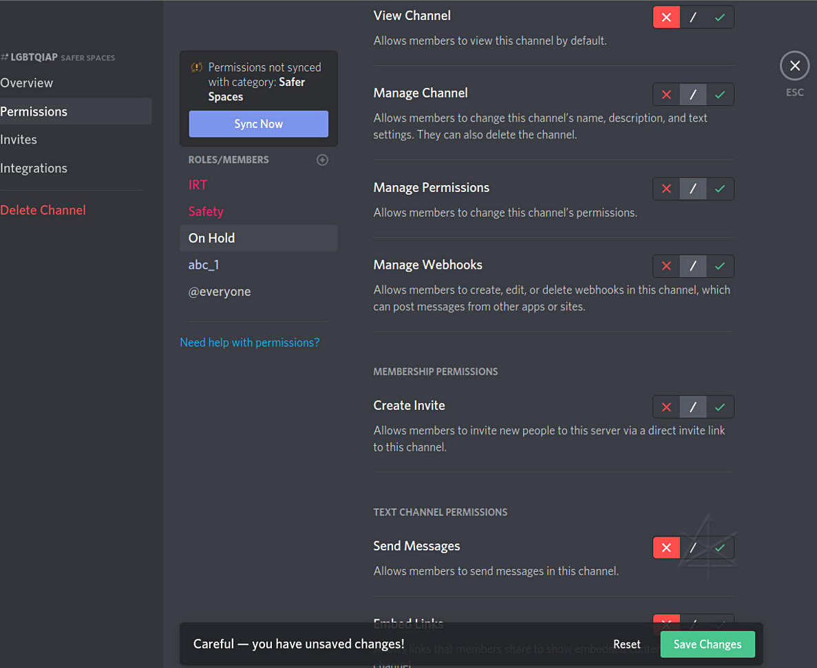
Task: Open the Overview settings tab
Action: [27, 83]
